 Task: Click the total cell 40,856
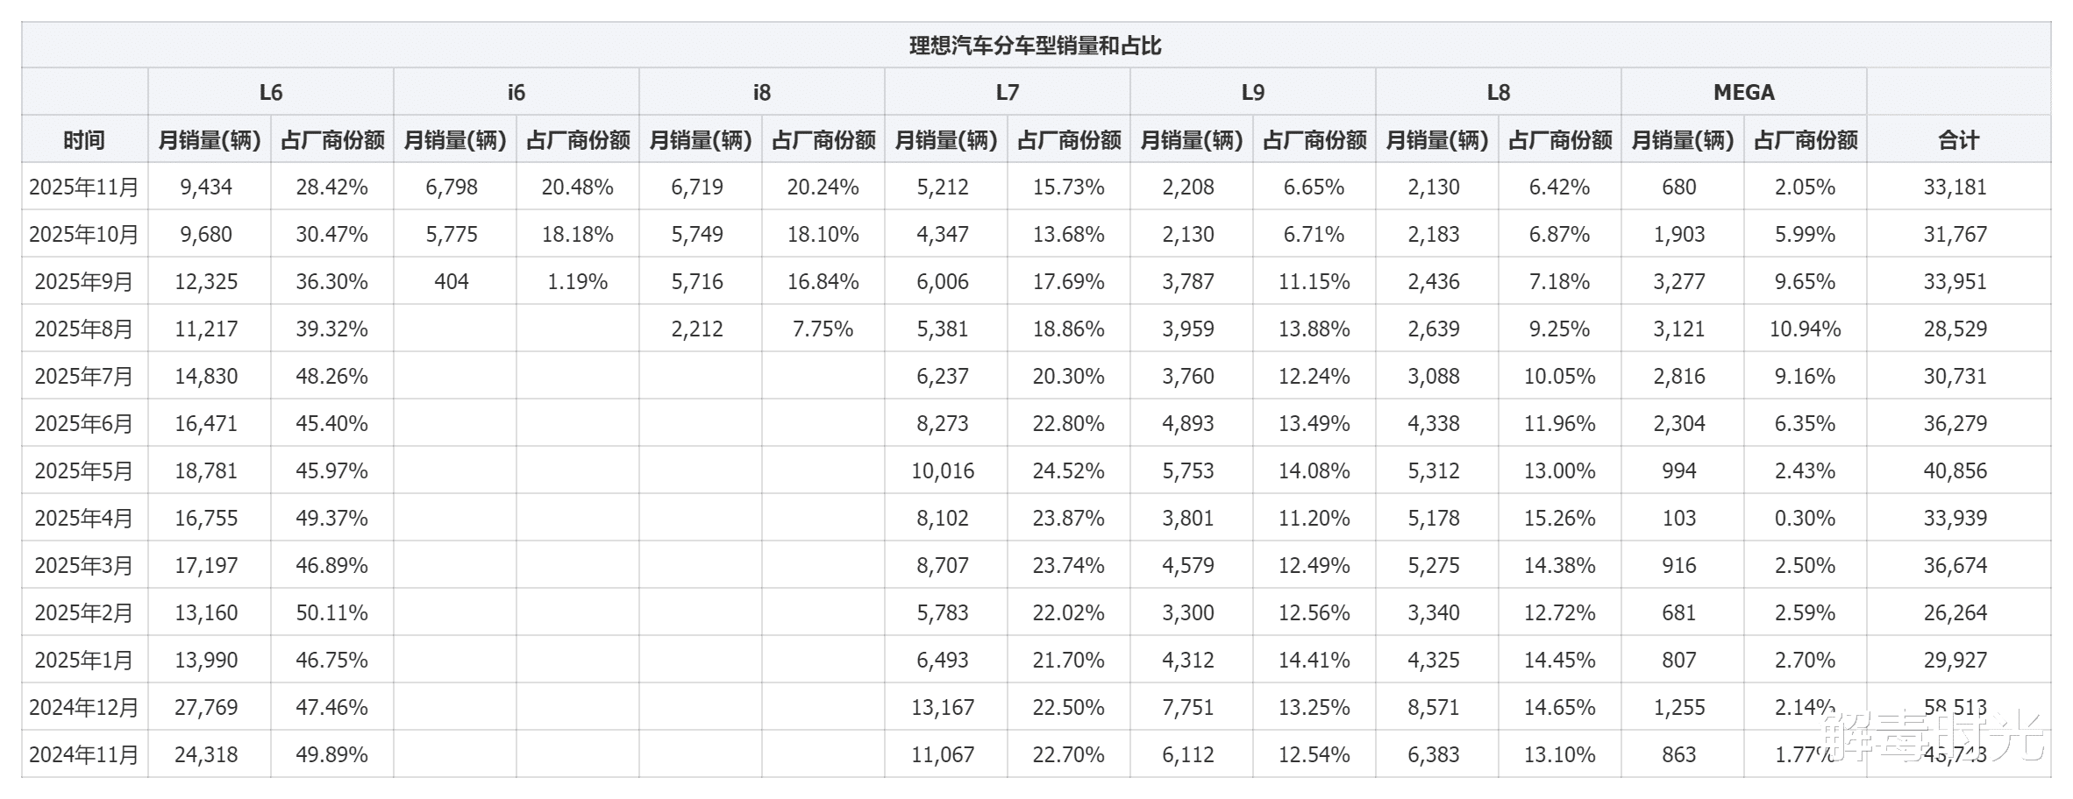1955,470
